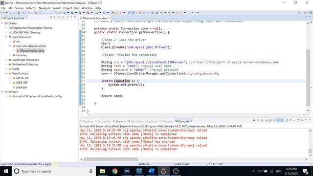Click the editor vertical scrollbar thumb
Image resolution: width=313 pixels, height=176 pixels.
(x=308, y=78)
